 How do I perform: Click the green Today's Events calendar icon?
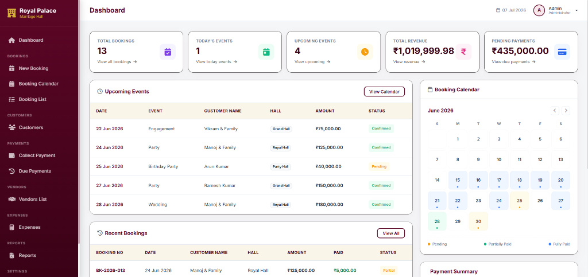[x=266, y=52]
